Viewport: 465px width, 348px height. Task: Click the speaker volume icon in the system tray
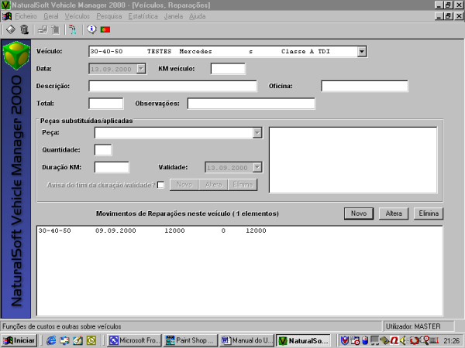(404, 340)
